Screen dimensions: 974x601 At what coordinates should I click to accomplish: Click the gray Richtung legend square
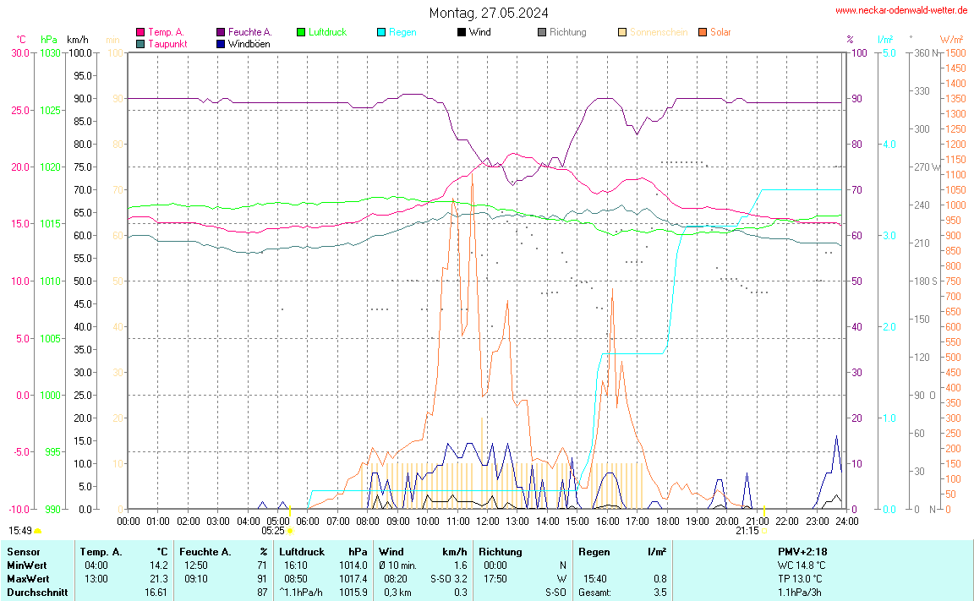click(x=542, y=32)
